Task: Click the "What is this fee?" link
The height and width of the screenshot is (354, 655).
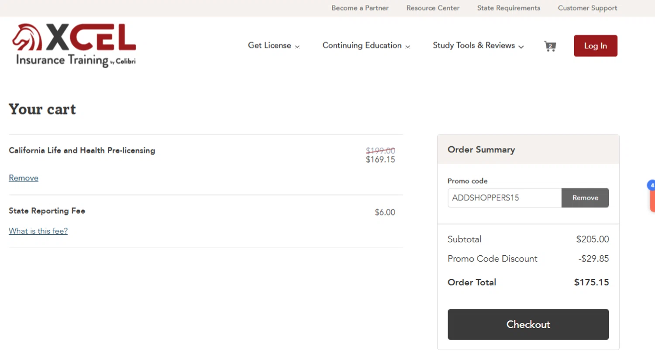Action: click(x=38, y=231)
